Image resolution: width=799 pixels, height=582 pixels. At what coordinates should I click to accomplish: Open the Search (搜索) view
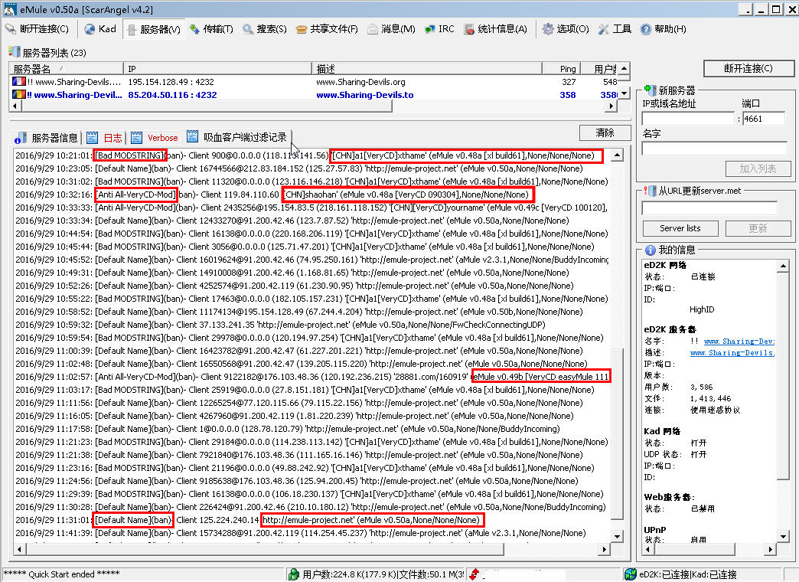tap(265, 29)
